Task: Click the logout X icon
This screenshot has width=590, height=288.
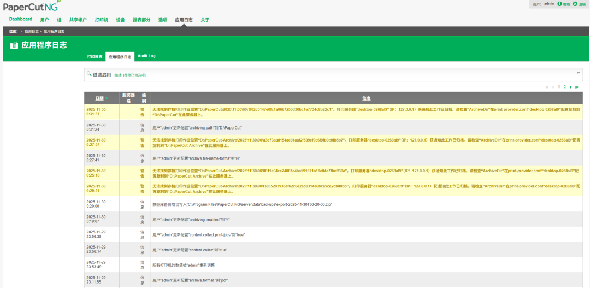Action: point(575,4)
